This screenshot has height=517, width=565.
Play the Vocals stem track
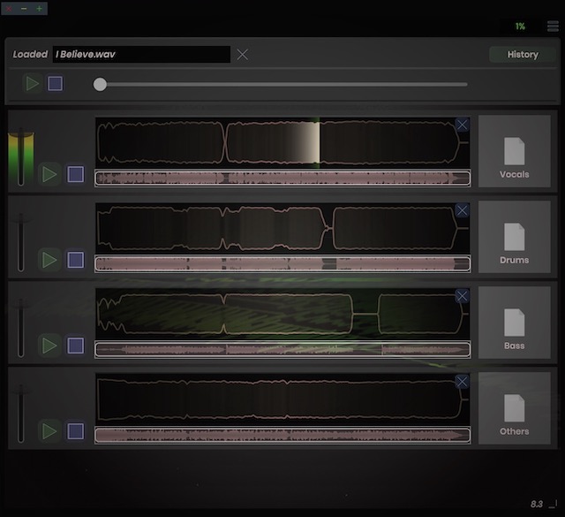tap(49, 174)
